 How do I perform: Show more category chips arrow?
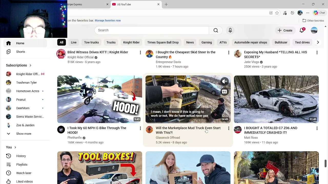coord(318,42)
